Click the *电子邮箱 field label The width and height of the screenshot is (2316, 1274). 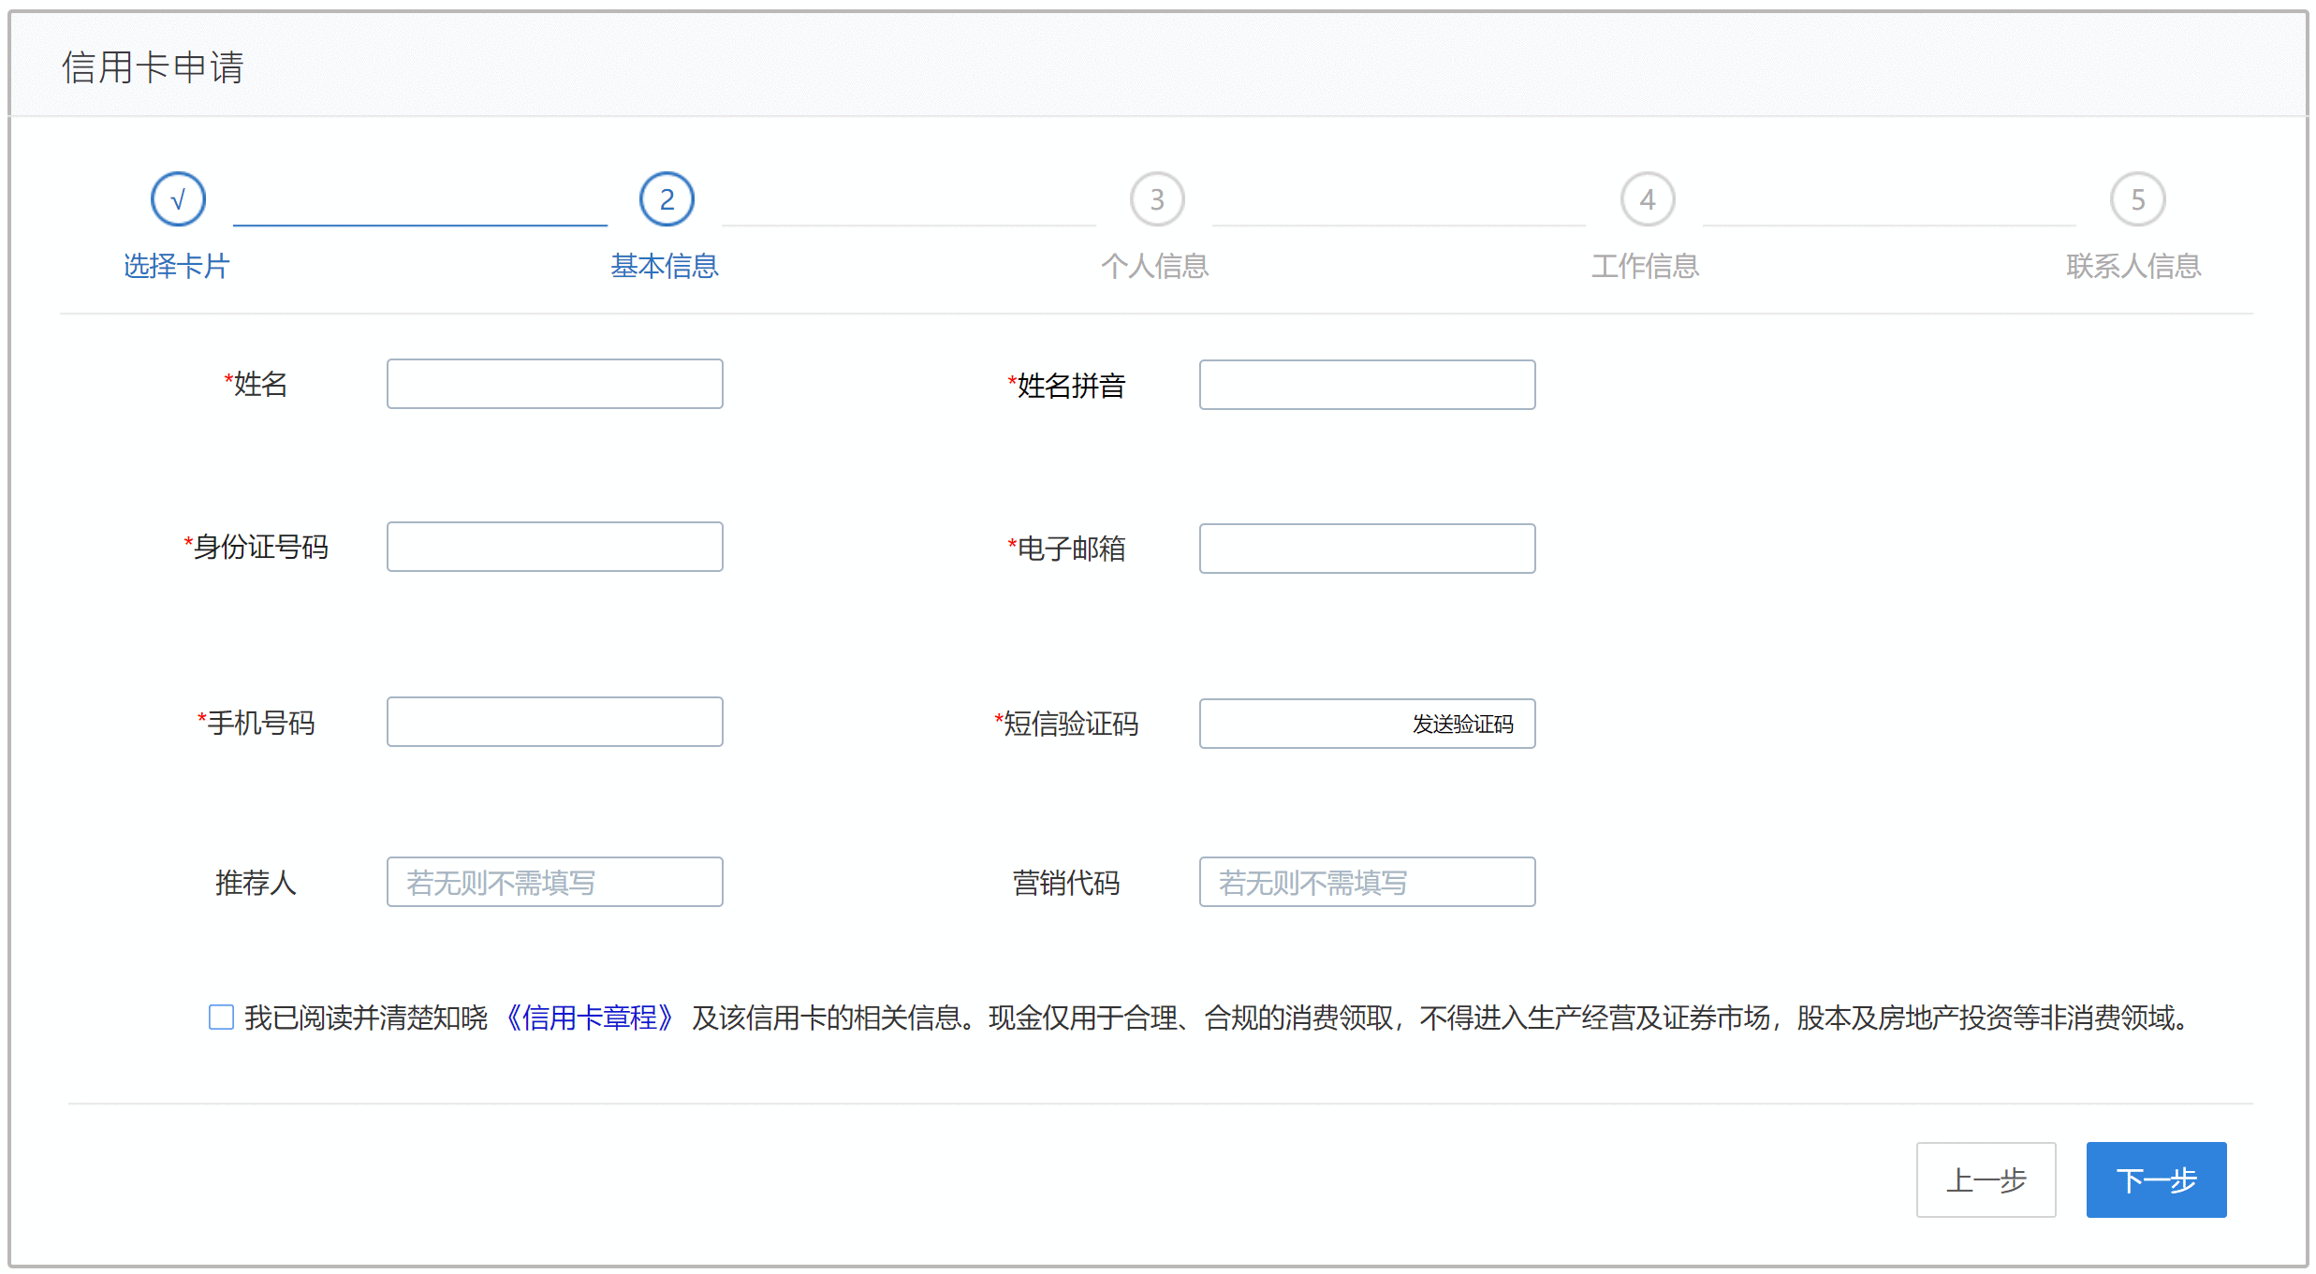pos(1066,549)
